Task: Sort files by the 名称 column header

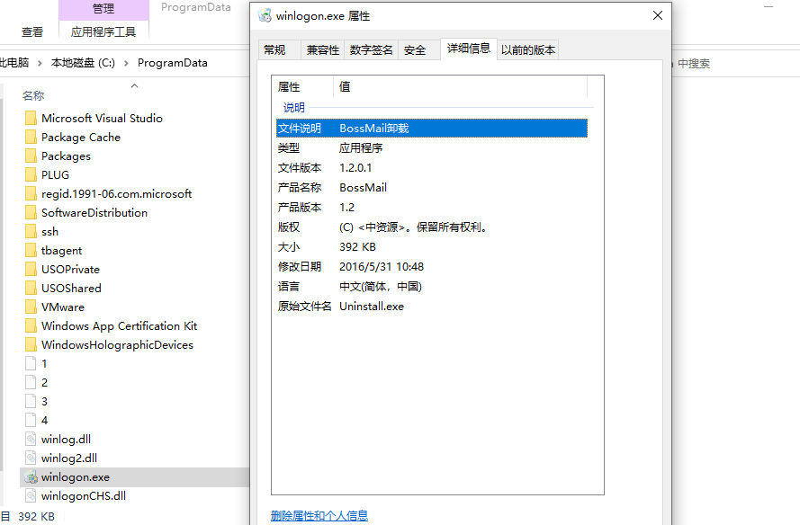Action: click(33, 96)
